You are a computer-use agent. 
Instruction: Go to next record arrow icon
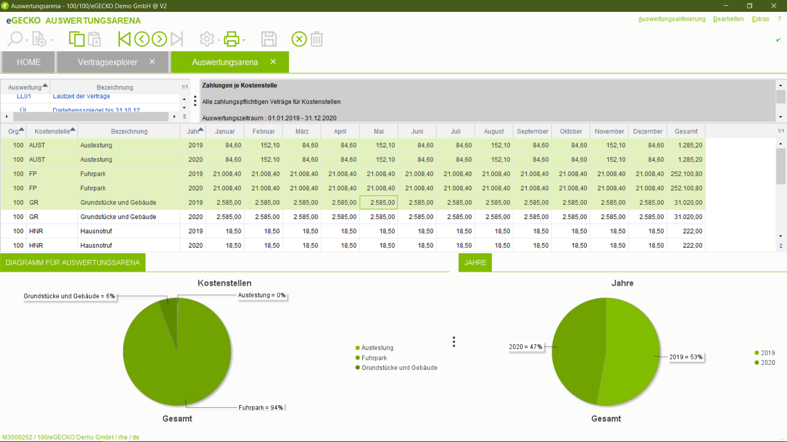(x=159, y=39)
